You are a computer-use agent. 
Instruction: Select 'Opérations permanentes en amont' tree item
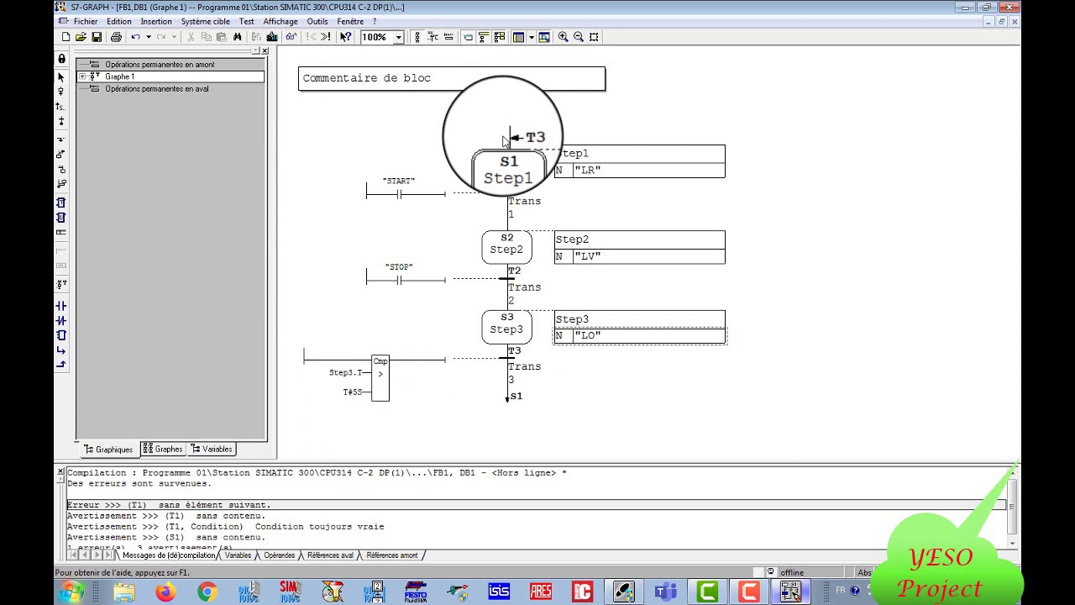pos(160,65)
